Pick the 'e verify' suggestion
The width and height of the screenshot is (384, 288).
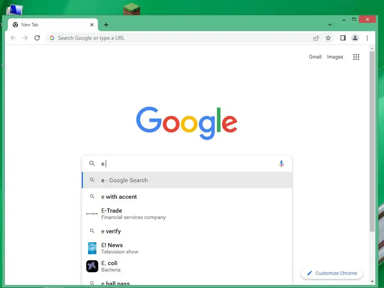pos(187,231)
